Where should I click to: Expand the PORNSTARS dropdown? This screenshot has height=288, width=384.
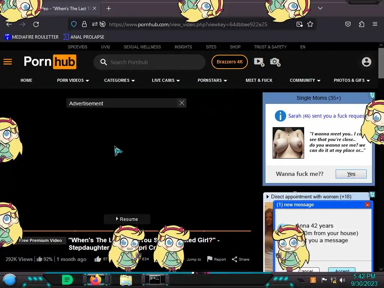[212, 80]
